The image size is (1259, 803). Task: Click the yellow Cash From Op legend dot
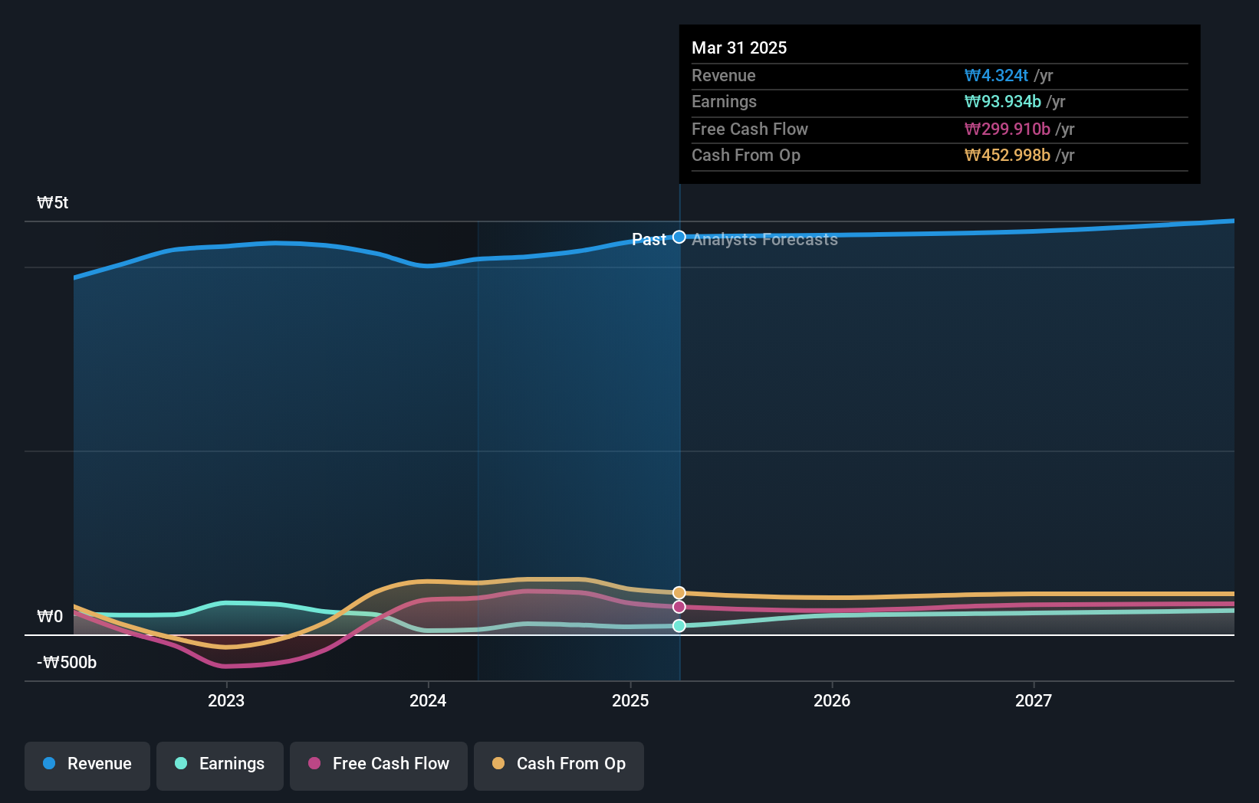pos(498,764)
